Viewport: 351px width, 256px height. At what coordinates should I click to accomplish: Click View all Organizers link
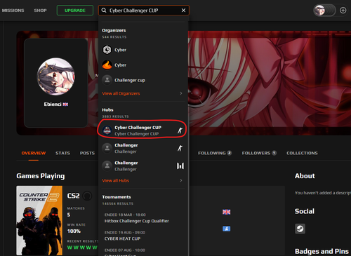pyautogui.click(x=121, y=93)
